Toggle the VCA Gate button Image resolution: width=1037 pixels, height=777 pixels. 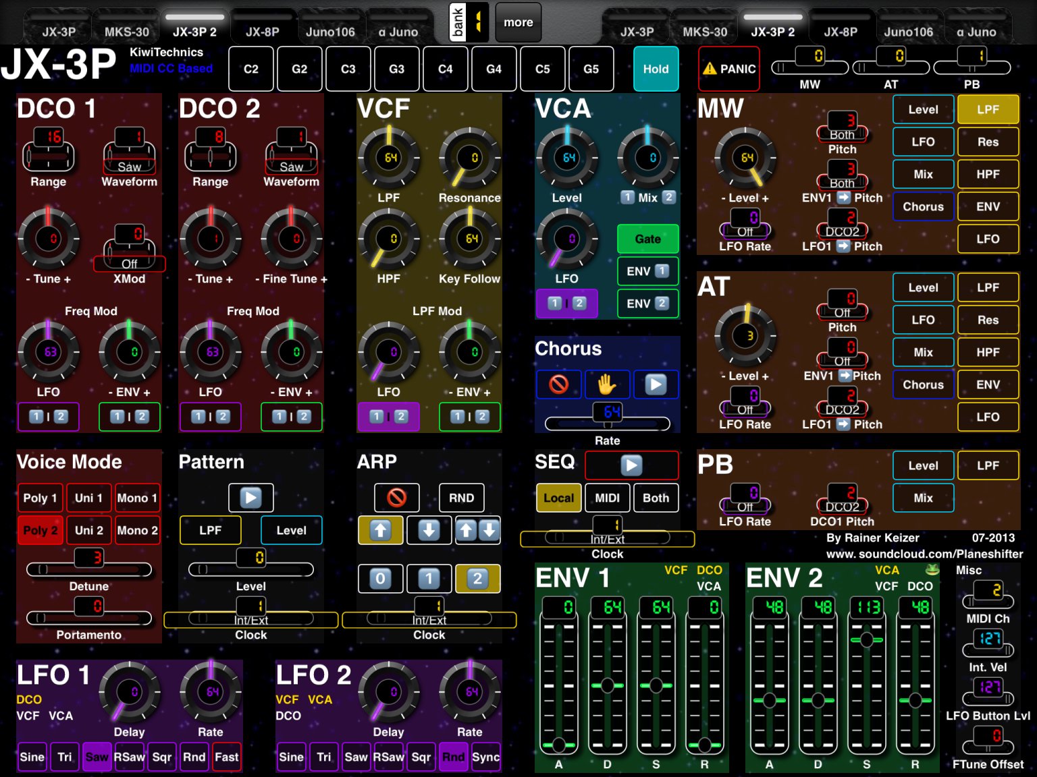(x=647, y=239)
